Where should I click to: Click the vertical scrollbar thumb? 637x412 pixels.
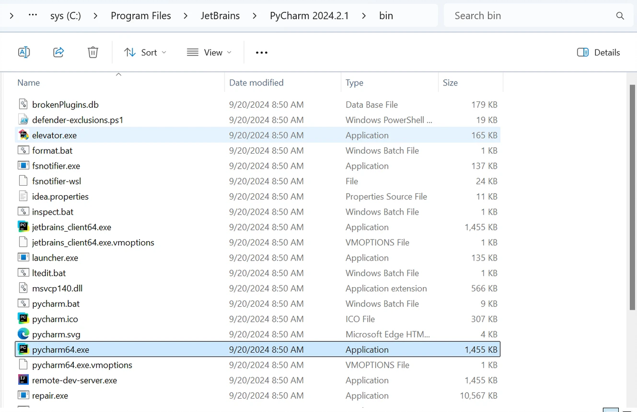click(x=632, y=197)
